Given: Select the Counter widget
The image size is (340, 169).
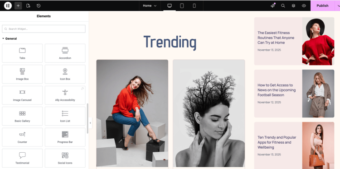Looking at the screenshot, I should coord(22,137).
